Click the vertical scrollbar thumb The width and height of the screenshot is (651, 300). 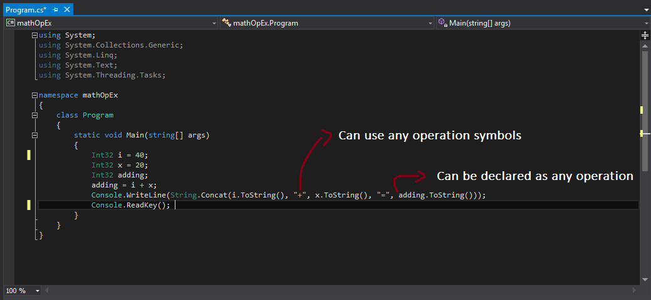[x=645, y=110]
